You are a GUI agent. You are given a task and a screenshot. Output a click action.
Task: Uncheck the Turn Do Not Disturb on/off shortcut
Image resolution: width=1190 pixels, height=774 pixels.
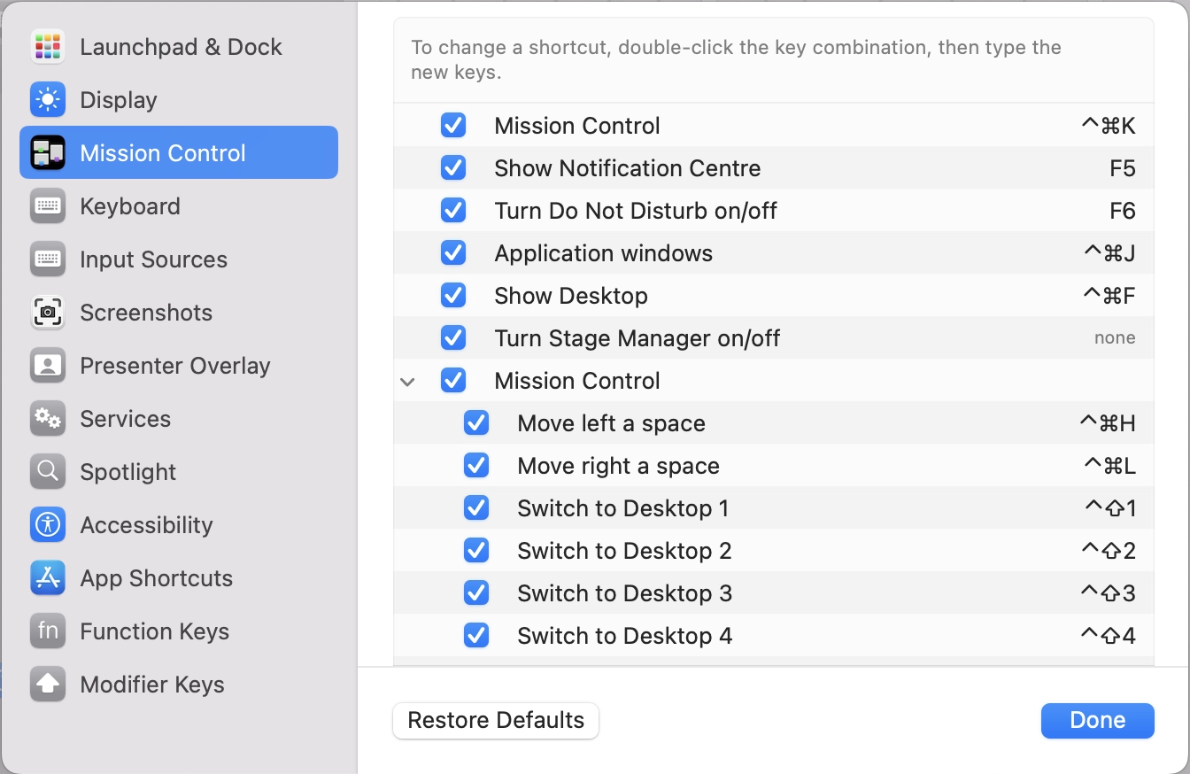(453, 210)
